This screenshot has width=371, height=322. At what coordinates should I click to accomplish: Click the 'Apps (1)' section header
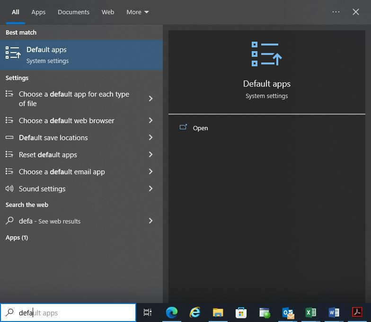coord(17,238)
